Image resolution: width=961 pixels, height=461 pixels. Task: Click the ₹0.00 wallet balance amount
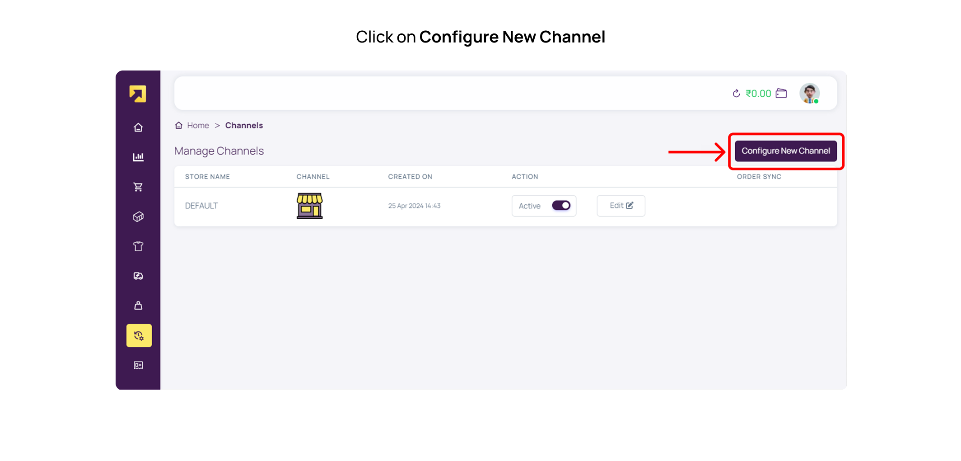pos(758,94)
